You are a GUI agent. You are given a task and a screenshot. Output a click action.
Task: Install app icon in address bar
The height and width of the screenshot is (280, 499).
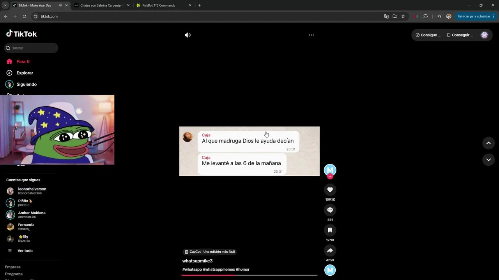click(395, 16)
